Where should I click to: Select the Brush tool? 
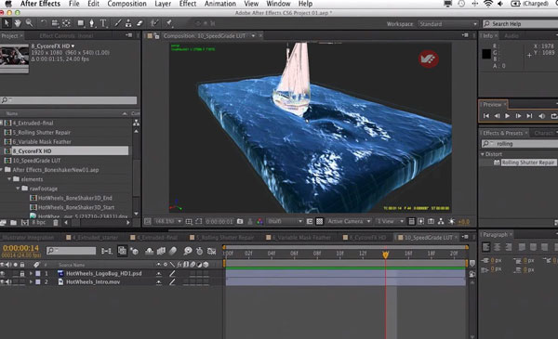(117, 23)
